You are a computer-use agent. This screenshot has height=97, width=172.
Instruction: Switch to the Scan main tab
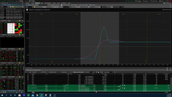(x=42, y=3)
